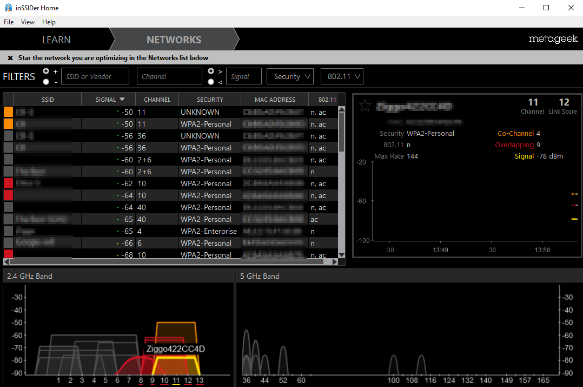Sort networks by the SECURITY column header
Screen dimensions: 583x387
point(210,100)
